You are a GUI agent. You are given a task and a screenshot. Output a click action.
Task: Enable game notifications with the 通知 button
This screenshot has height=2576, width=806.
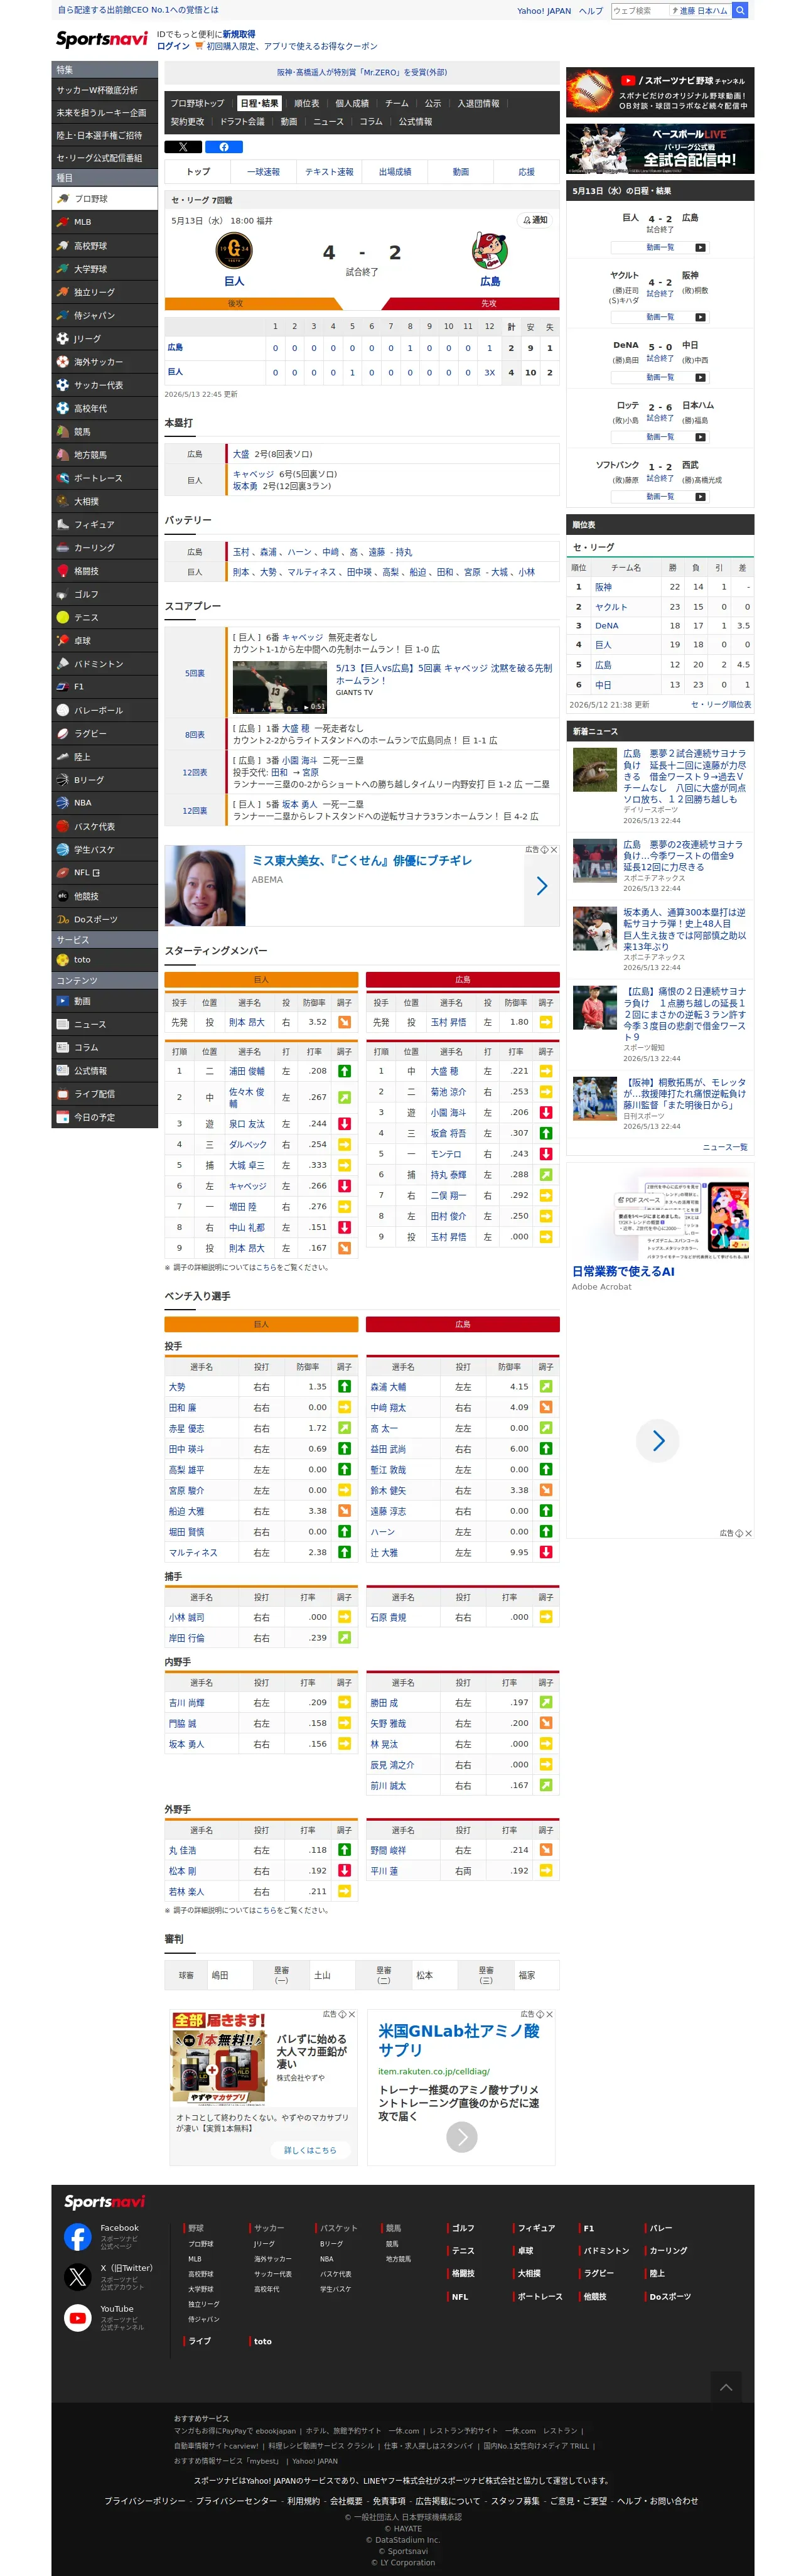(x=535, y=220)
